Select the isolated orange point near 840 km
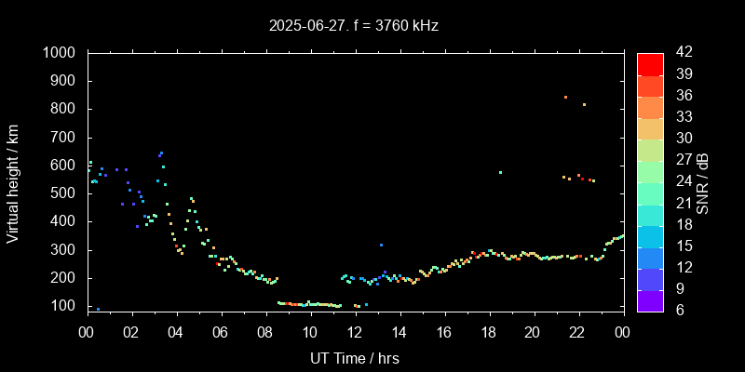Image resolution: width=745 pixels, height=372 pixels. pos(565,97)
